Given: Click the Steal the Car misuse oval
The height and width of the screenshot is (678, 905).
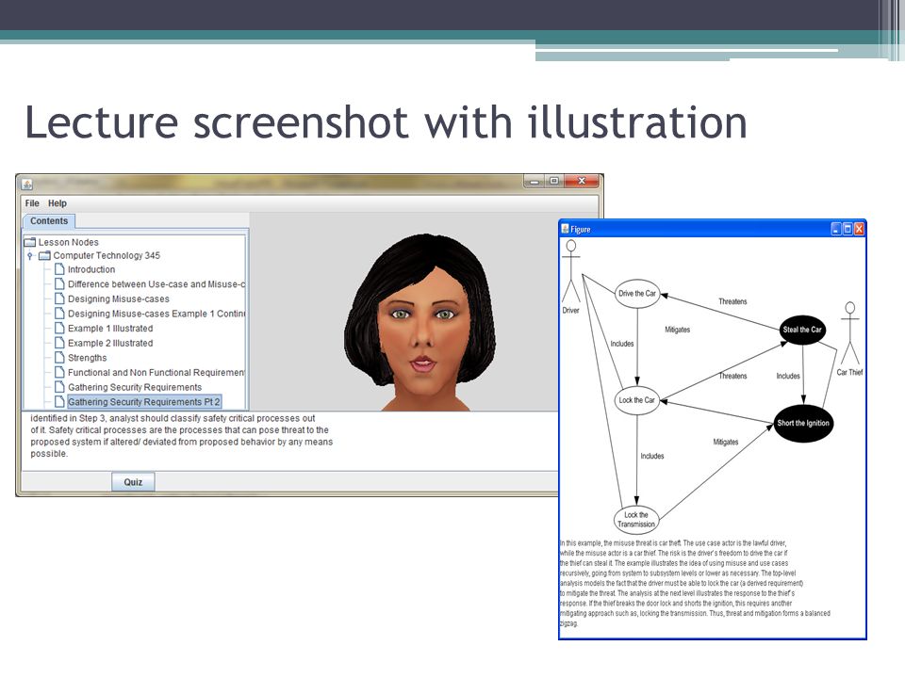Looking at the screenshot, I should [x=802, y=330].
